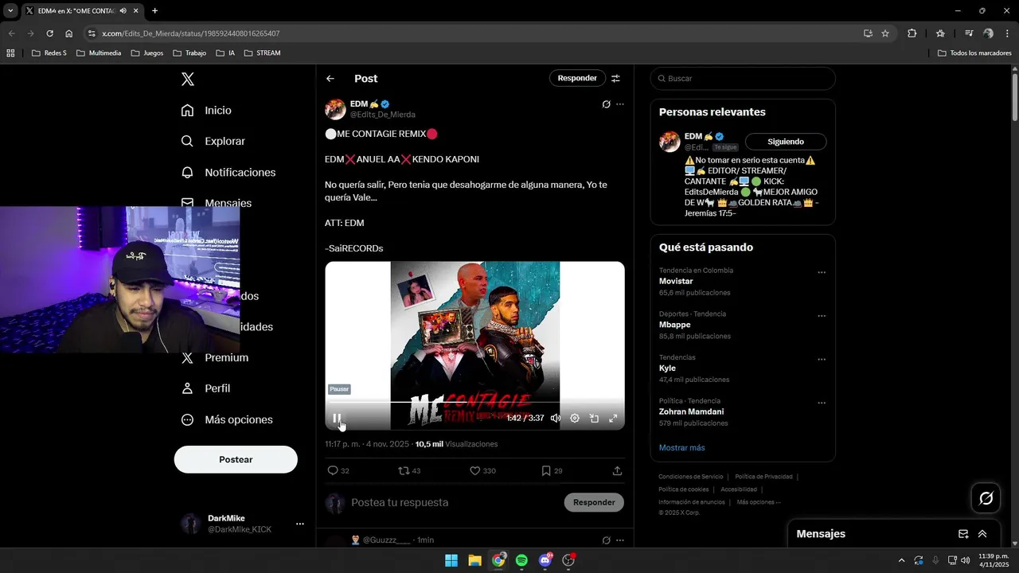Share the post via upload icon
This screenshot has height=573, width=1019.
coord(617,471)
